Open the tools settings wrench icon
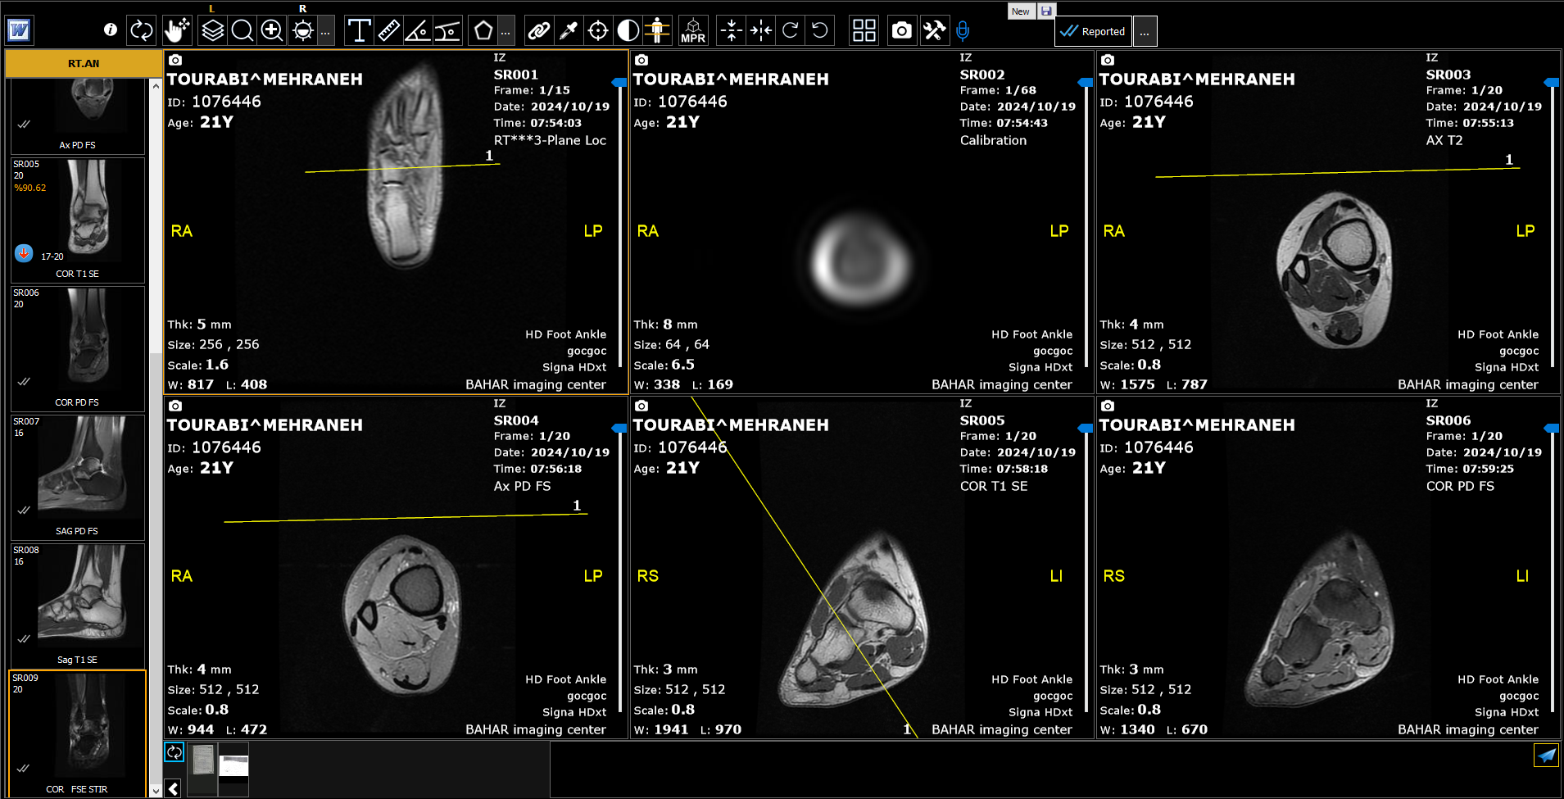Screen dimensions: 1564x799 934,31
